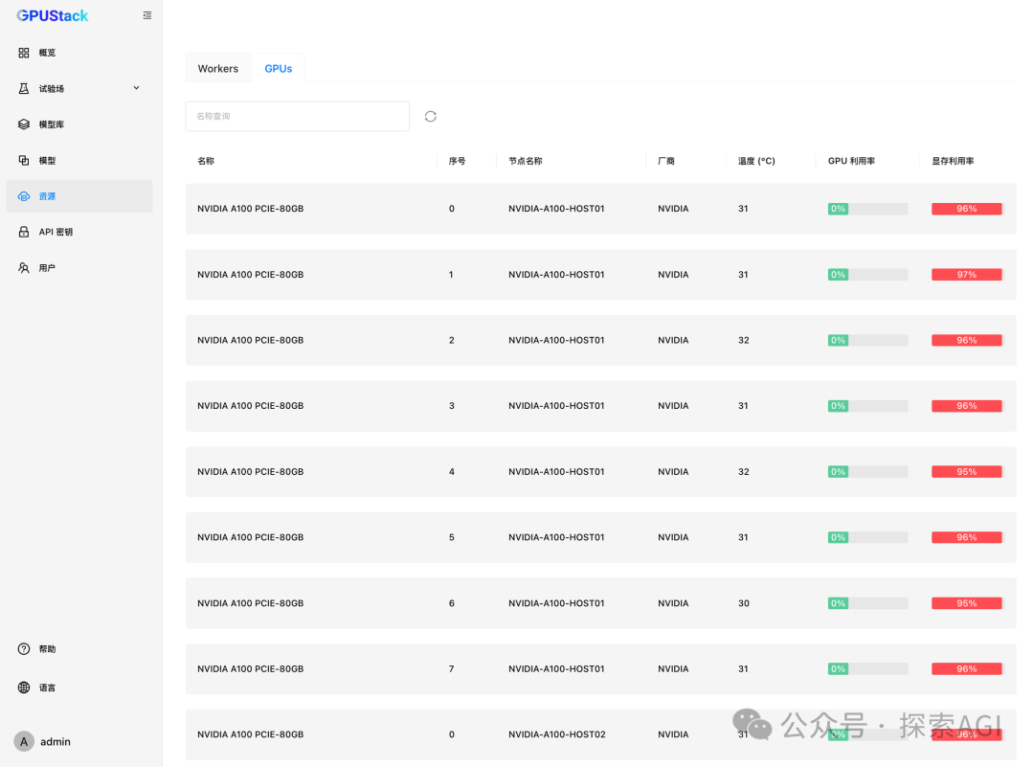Click the 用户 person icon
Screen dimensions: 1034x767
pos(24,268)
